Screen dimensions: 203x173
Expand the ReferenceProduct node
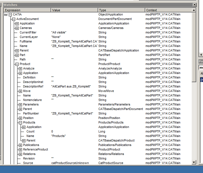coord(20,150)
